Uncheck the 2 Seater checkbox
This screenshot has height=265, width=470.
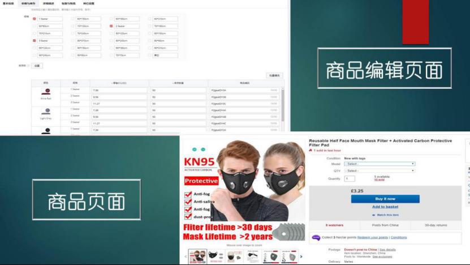click(111, 26)
